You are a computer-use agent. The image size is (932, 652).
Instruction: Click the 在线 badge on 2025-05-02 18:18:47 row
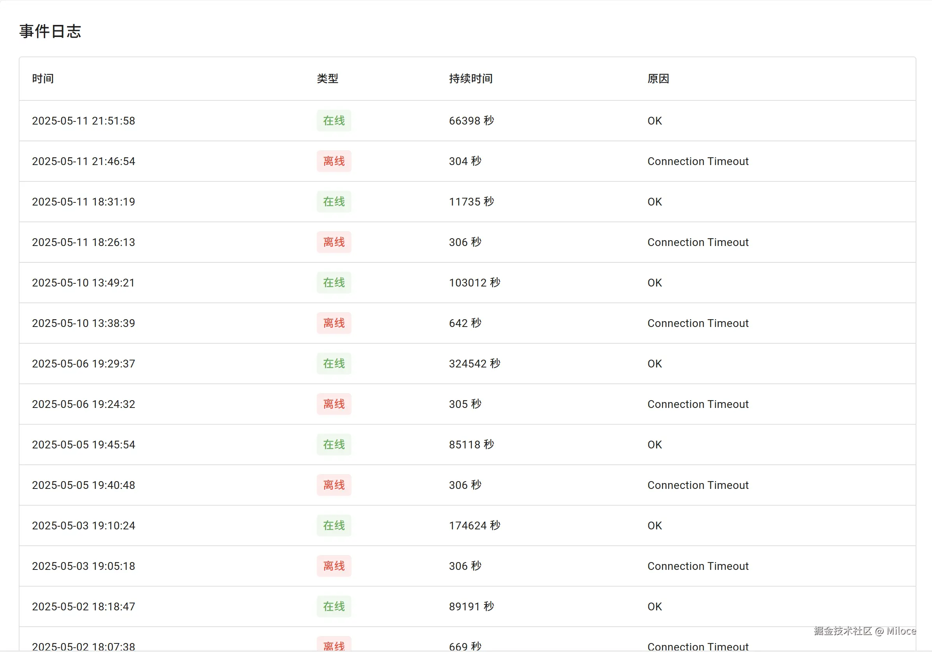334,606
